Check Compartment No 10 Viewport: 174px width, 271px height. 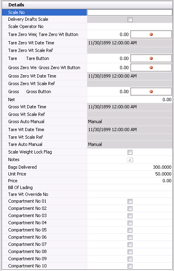pos(130,266)
